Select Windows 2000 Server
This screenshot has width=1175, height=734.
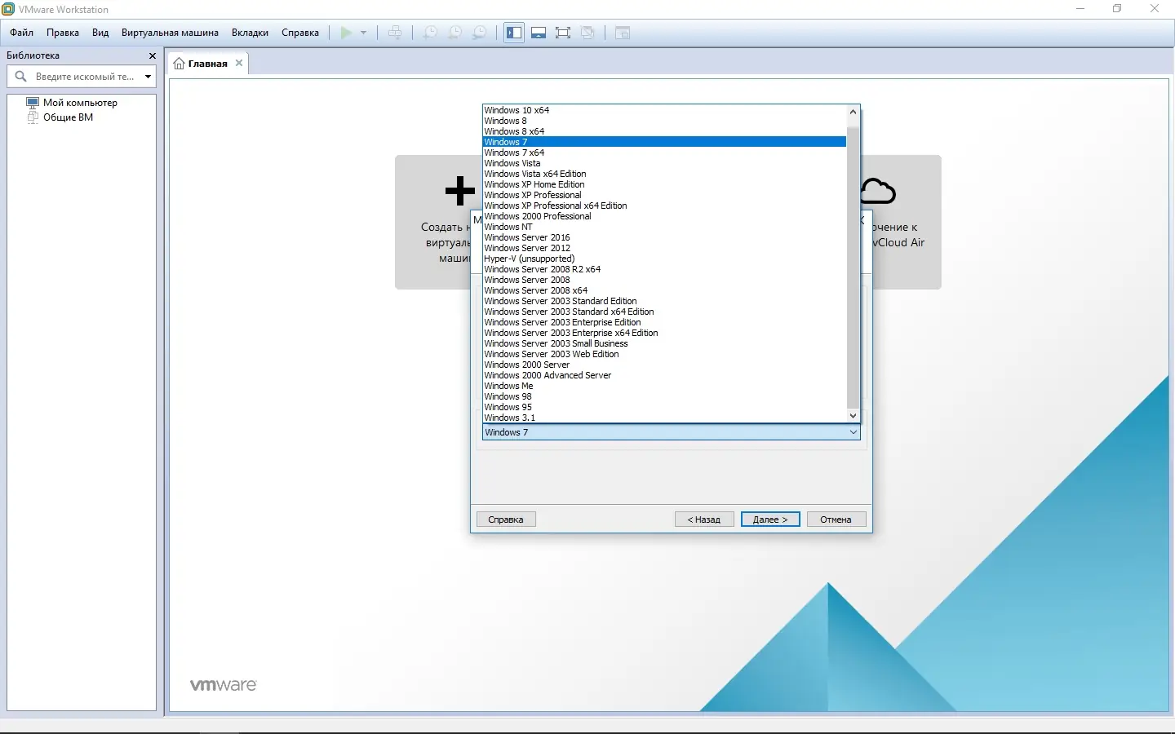pos(665,365)
